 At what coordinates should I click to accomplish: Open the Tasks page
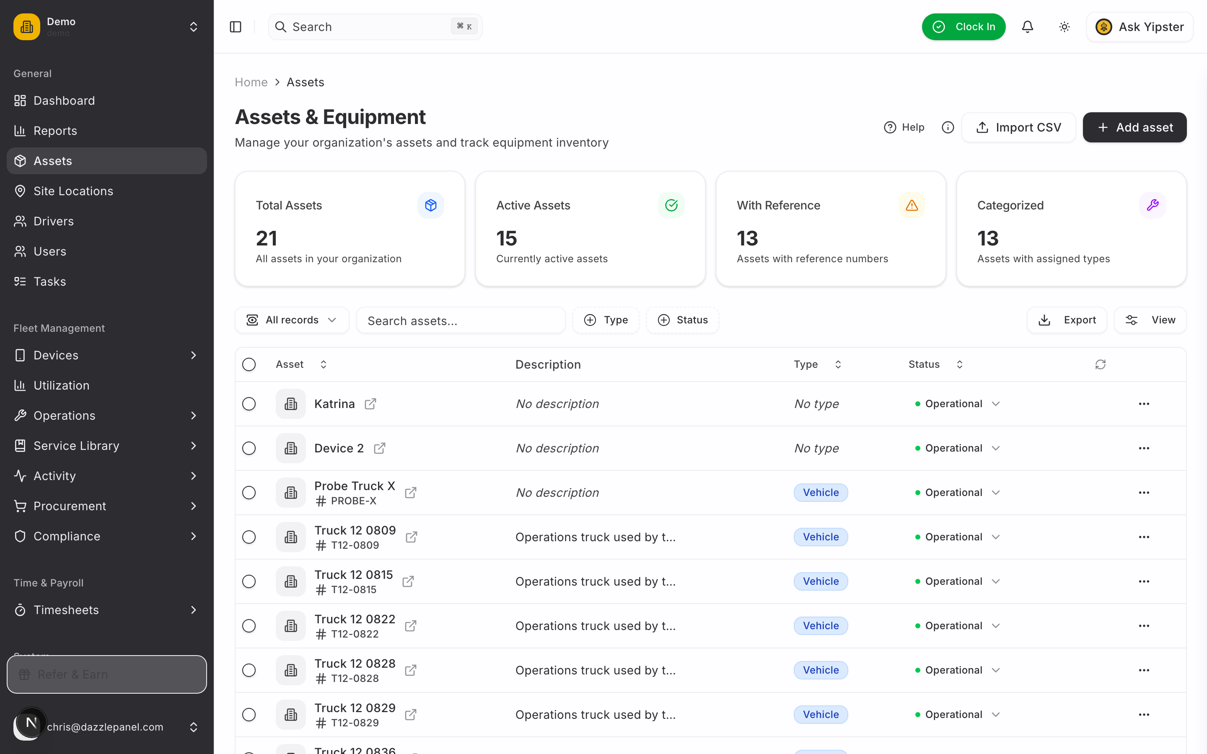107,282
